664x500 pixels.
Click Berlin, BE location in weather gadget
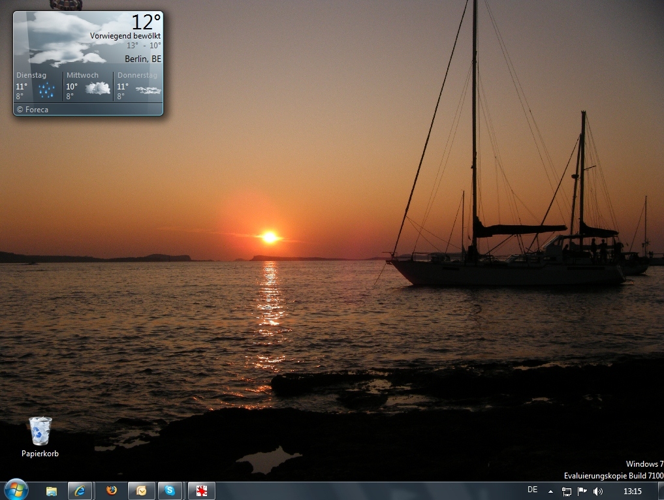[x=142, y=59]
